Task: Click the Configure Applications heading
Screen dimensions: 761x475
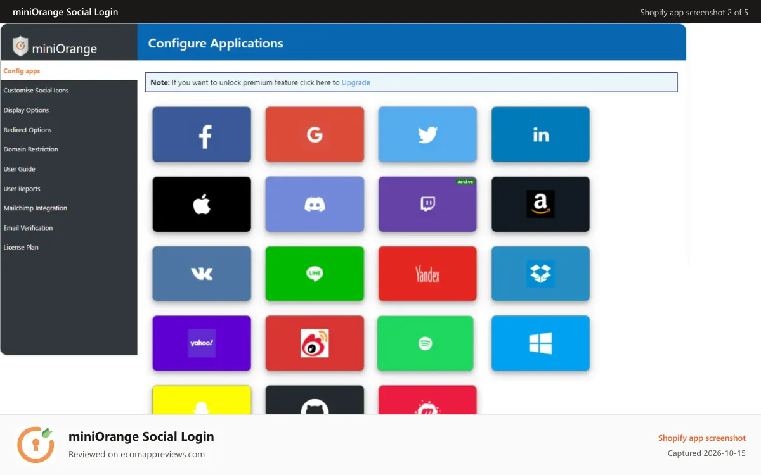Action: [x=216, y=43]
